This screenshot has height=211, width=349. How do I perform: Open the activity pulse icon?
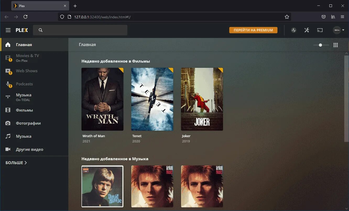pos(294,30)
